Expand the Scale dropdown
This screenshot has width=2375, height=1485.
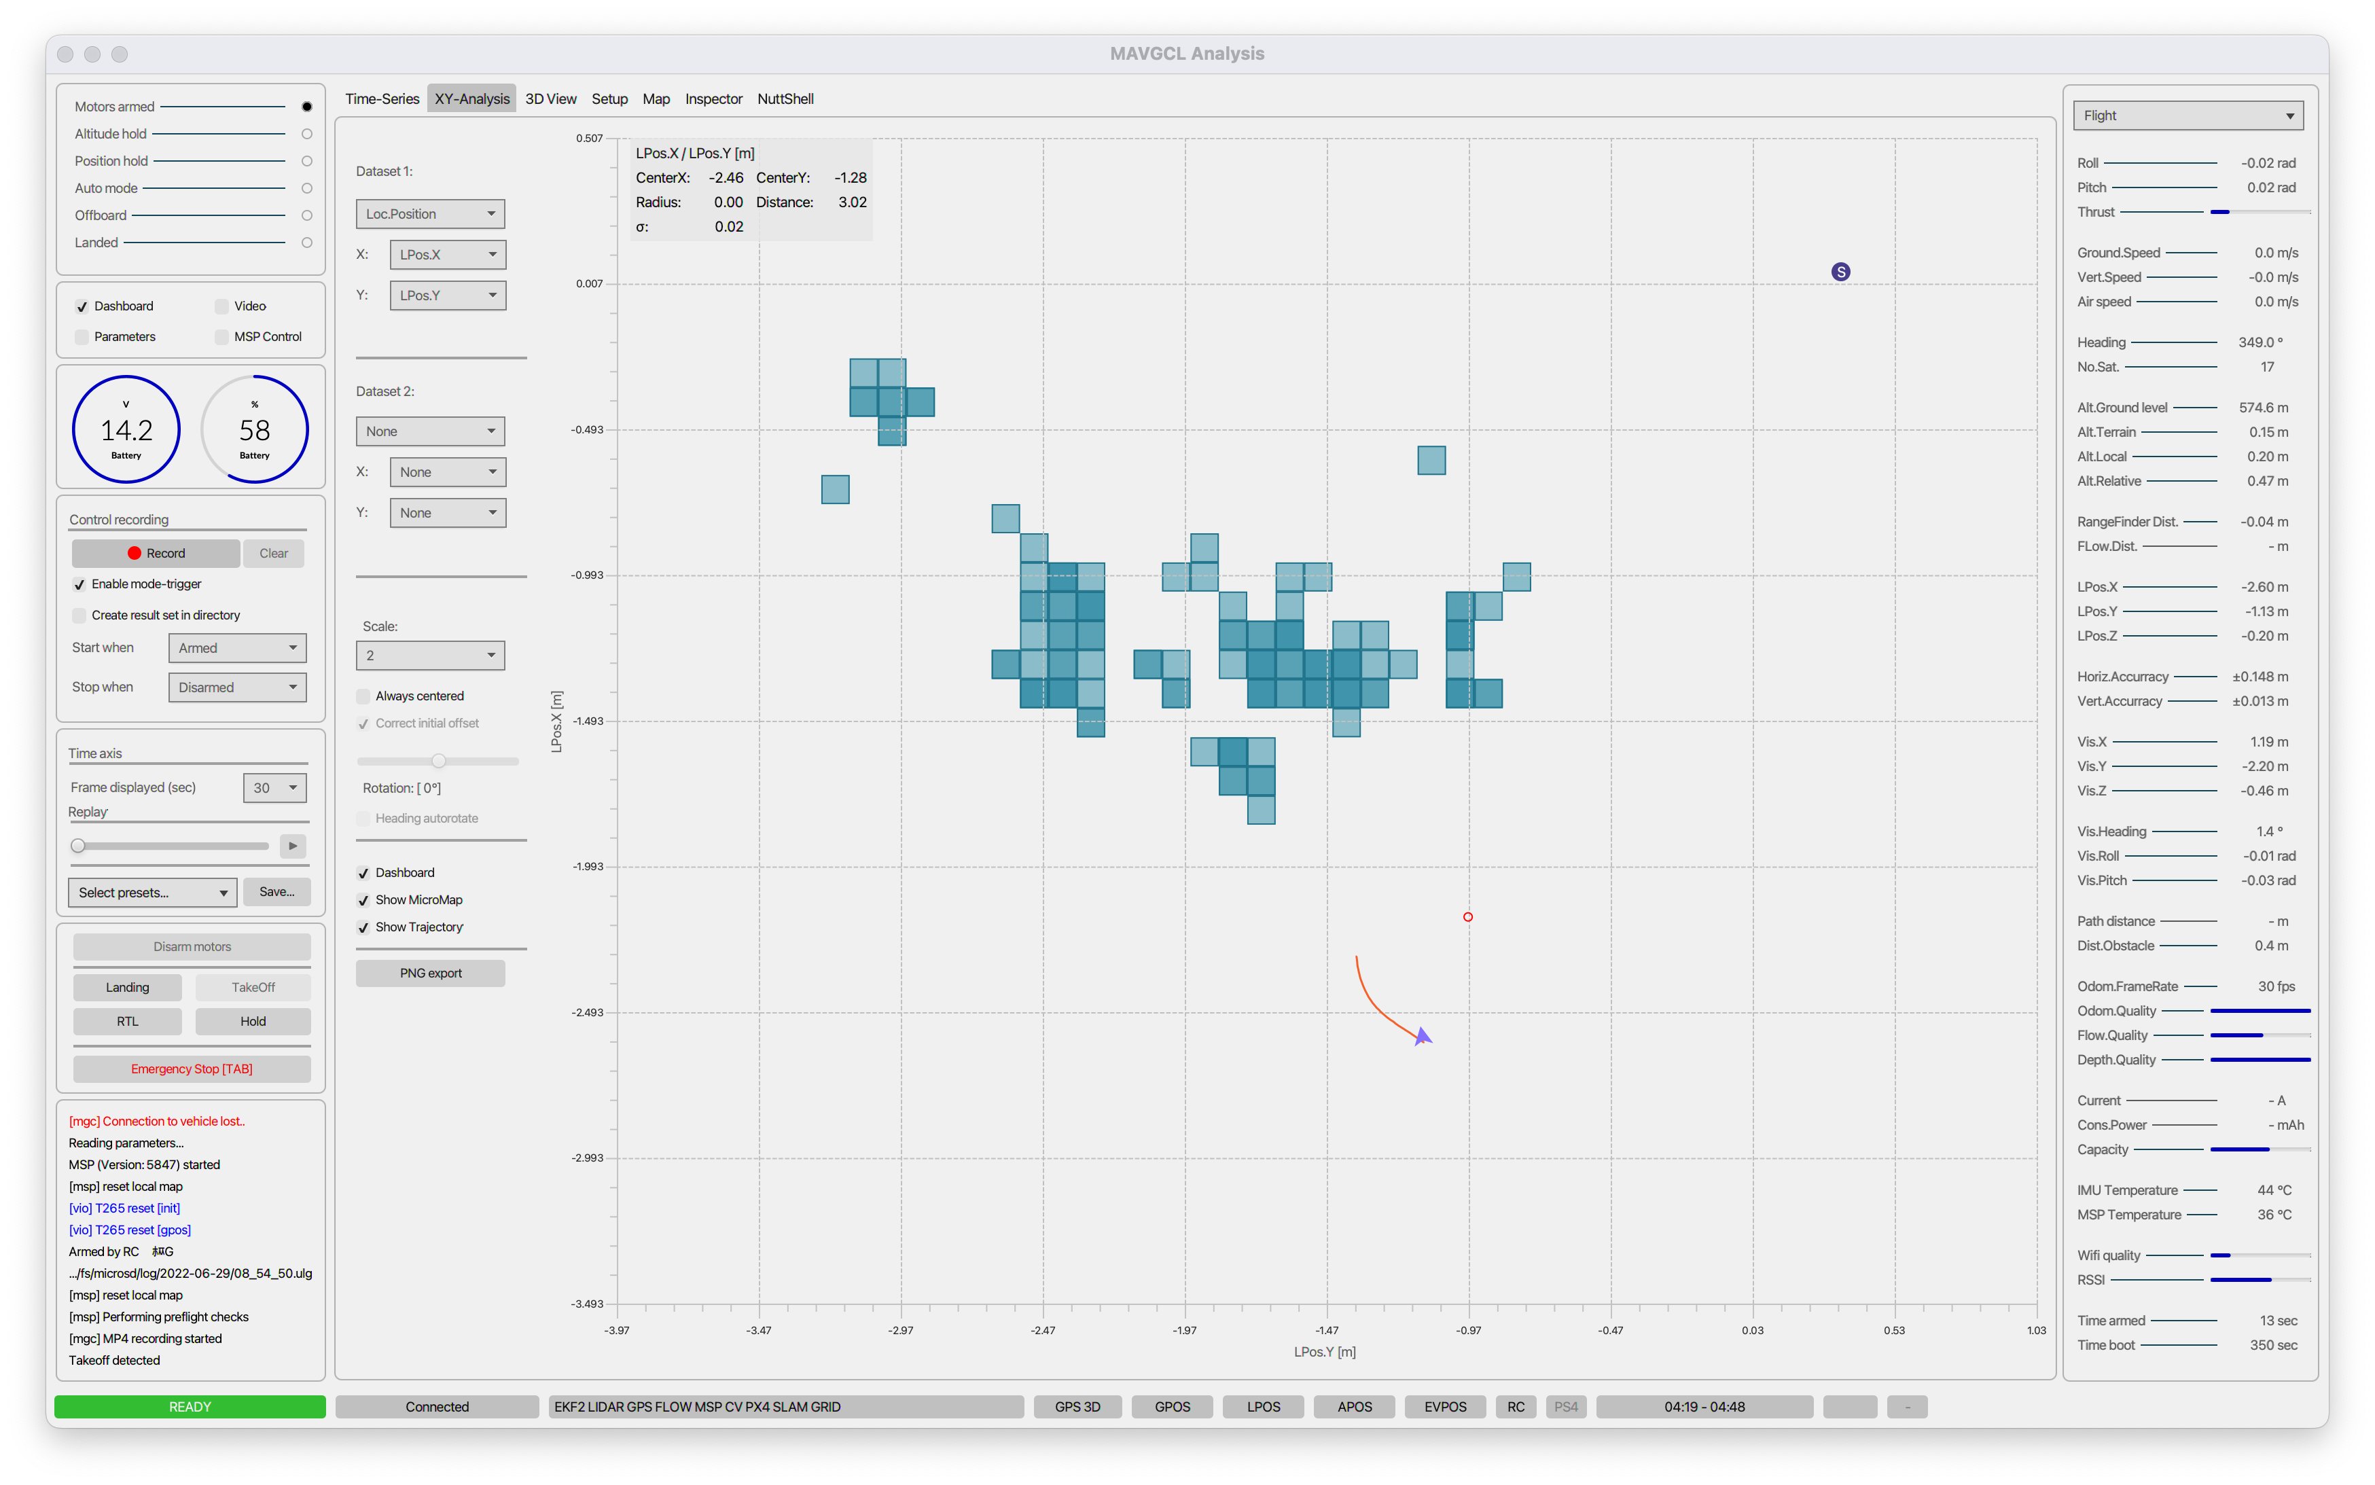click(x=430, y=655)
